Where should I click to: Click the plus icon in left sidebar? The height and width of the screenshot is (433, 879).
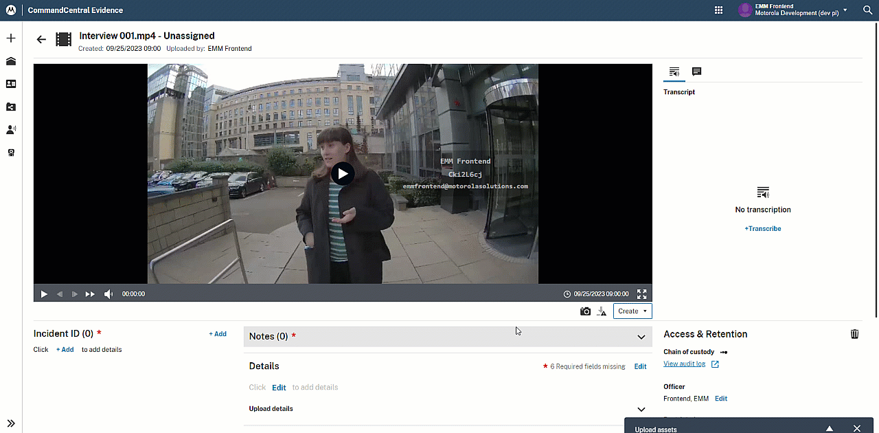11,38
